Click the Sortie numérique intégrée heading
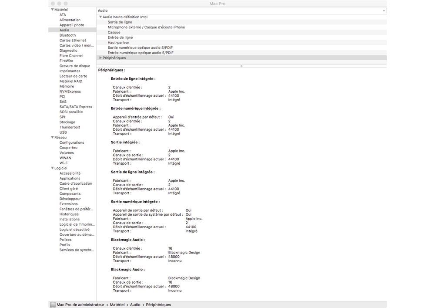The height and width of the screenshot is (308, 435). [135, 202]
